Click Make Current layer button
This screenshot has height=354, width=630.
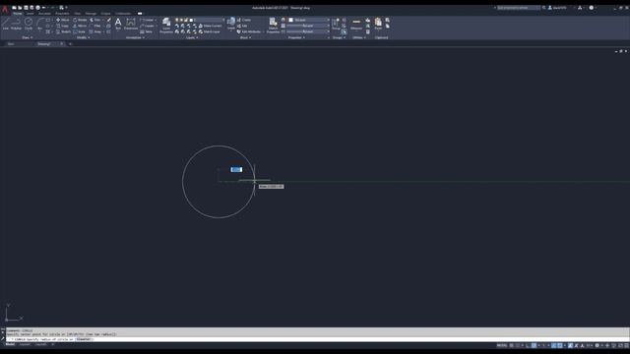click(x=210, y=26)
